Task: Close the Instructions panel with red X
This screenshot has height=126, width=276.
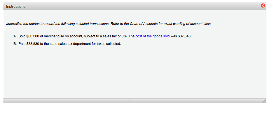Action: pyautogui.click(x=263, y=6)
